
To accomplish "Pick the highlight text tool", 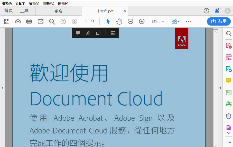I will click(x=88, y=33).
